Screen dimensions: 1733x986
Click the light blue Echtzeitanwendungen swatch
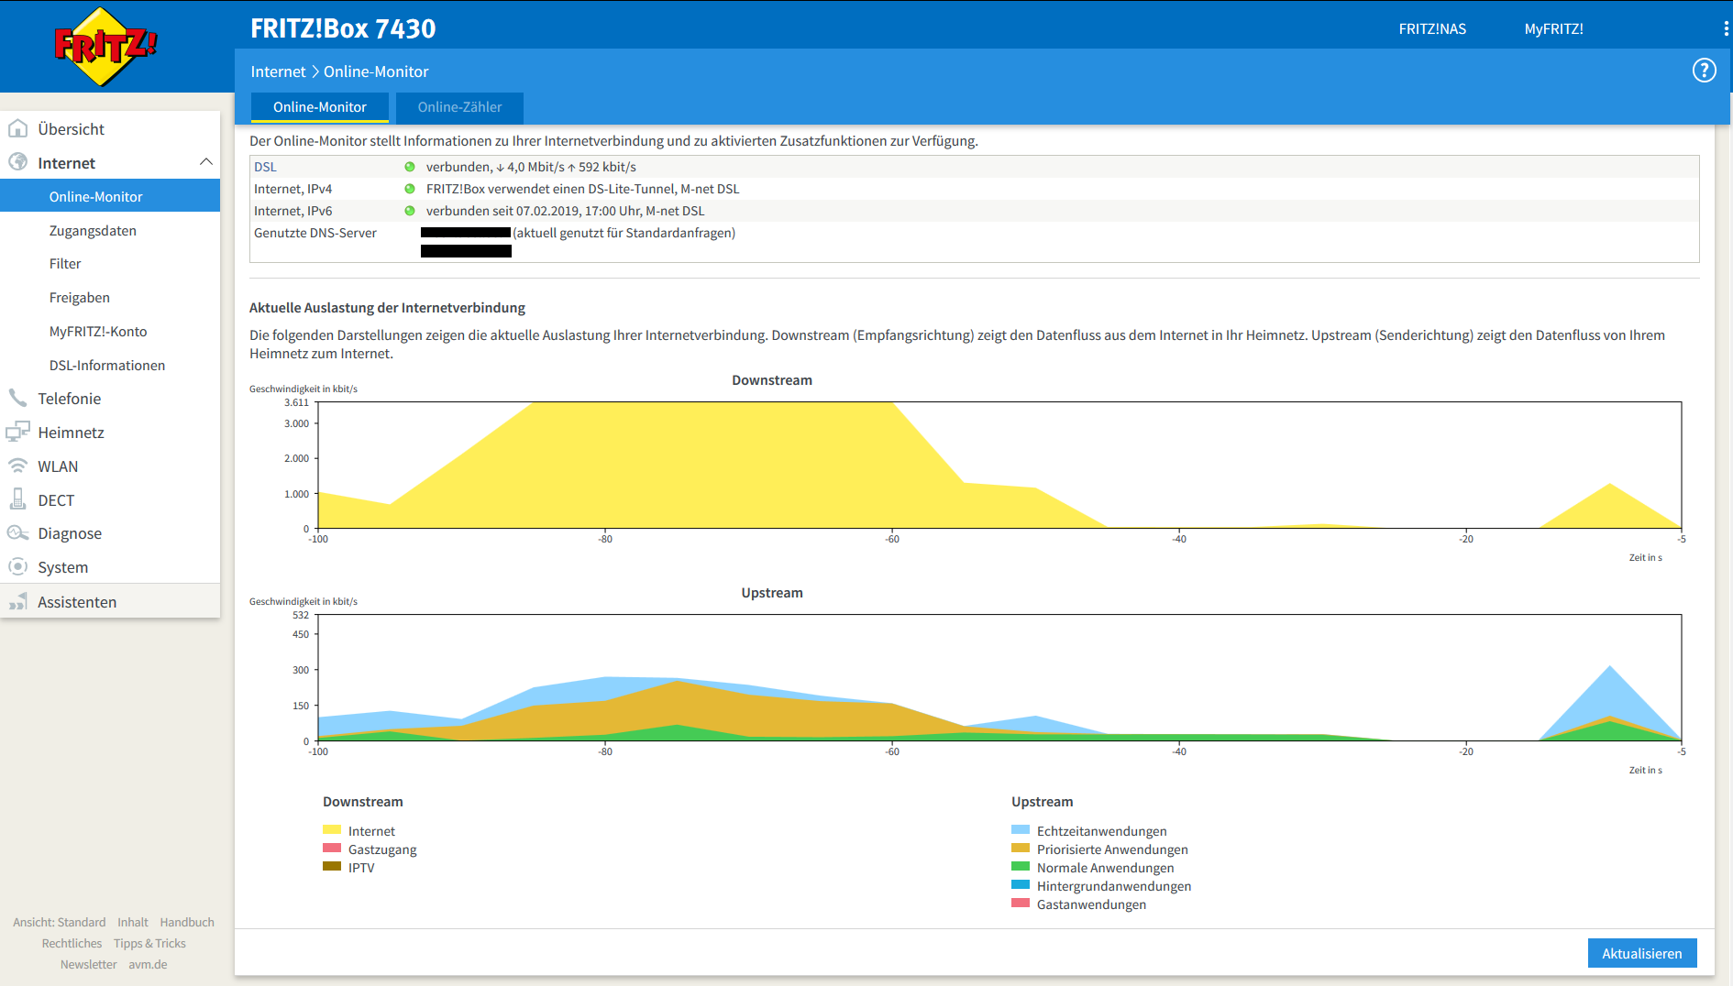coord(1021,829)
